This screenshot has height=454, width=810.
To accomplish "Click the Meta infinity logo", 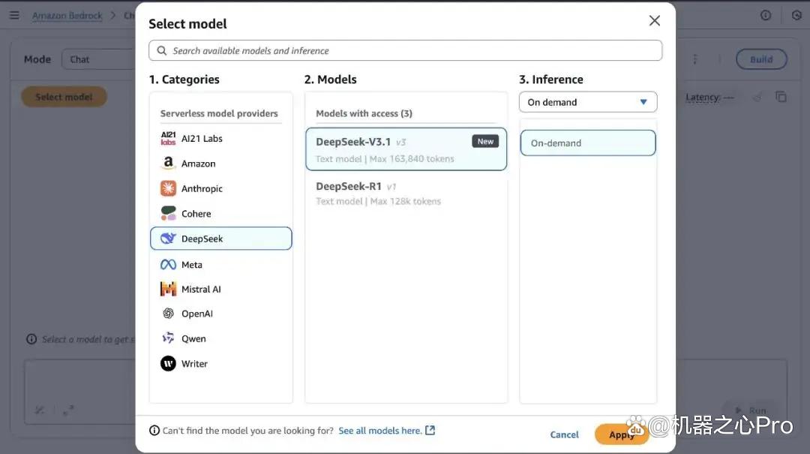I will pos(168,265).
